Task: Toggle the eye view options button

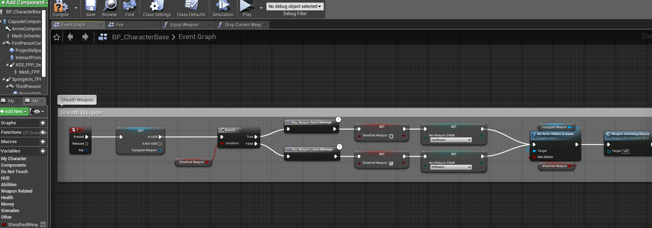Action: [37, 111]
